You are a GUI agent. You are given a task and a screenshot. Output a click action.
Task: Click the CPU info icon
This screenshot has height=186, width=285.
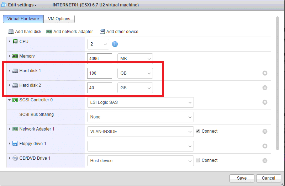click(115, 44)
